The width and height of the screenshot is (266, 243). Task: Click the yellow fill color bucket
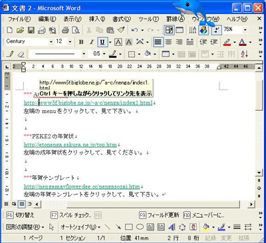pyautogui.click(x=206, y=227)
